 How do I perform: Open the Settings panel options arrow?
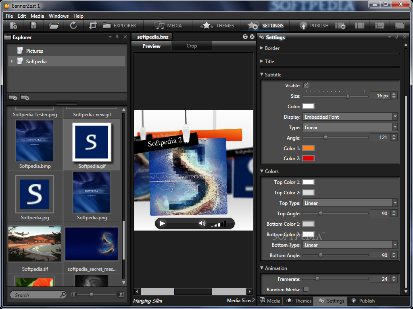point(390,37)
